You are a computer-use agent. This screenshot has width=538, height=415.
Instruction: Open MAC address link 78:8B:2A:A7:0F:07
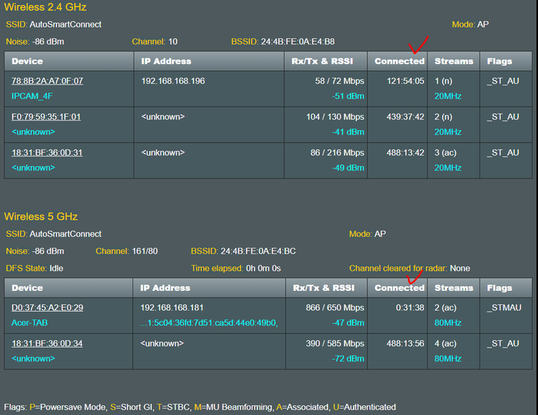click(x=47, y=81)
